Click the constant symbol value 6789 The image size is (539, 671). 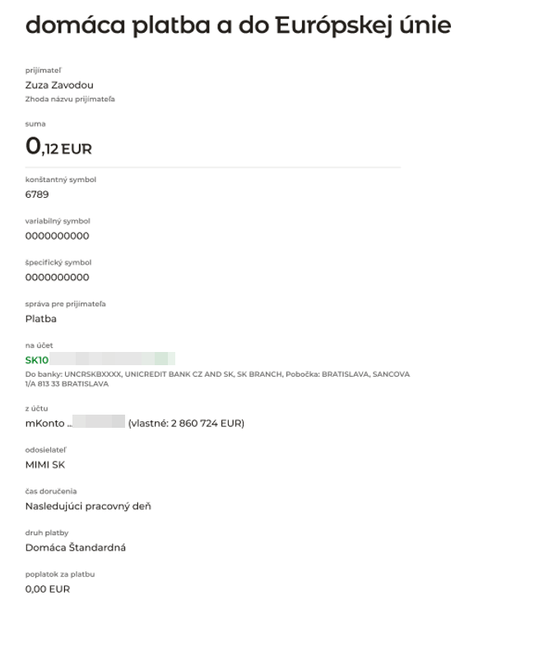click(x=37, y=195)
